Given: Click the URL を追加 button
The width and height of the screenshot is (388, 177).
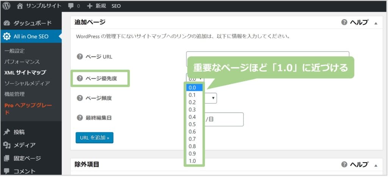Looking at the screenshot, I should (x=94, y=137).
